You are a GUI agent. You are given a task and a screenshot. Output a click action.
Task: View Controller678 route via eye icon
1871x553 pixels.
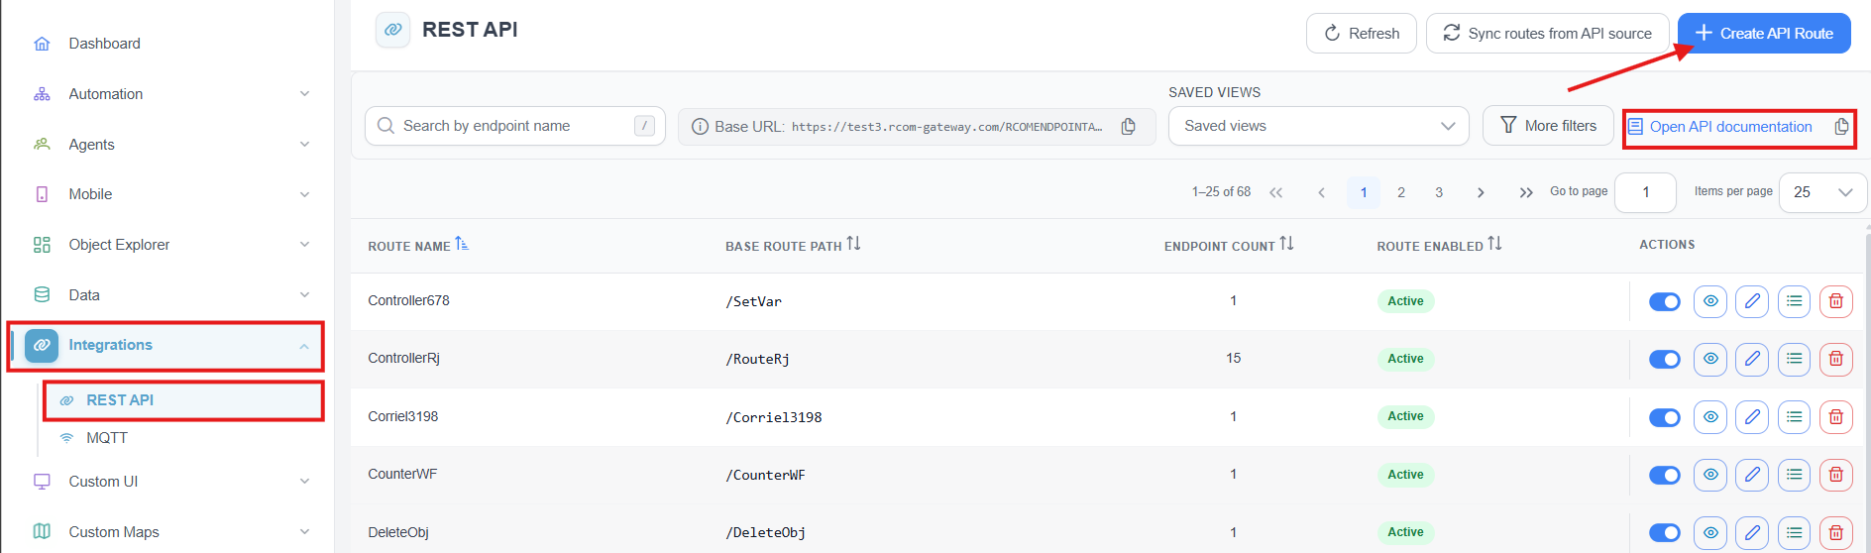coord(1710,301)
